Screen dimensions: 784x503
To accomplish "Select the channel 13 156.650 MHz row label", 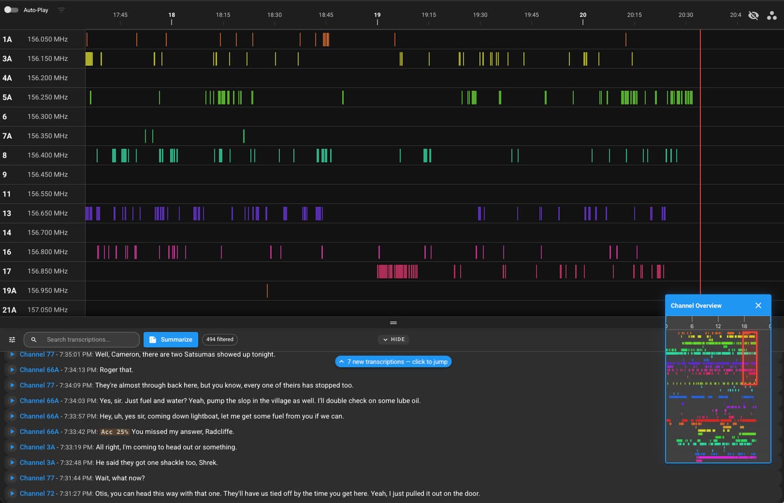I will coord(42,213).
